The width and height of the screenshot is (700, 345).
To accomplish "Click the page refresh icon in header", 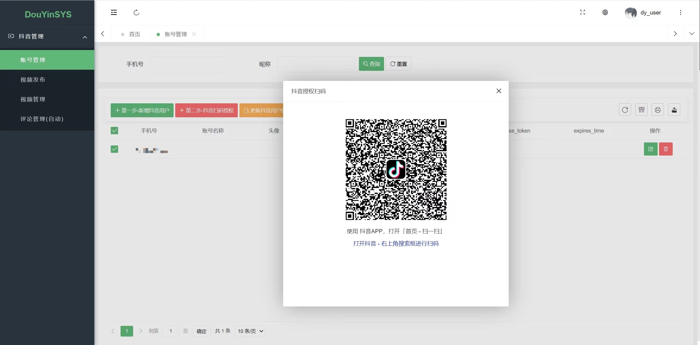I will coord(136,13).
